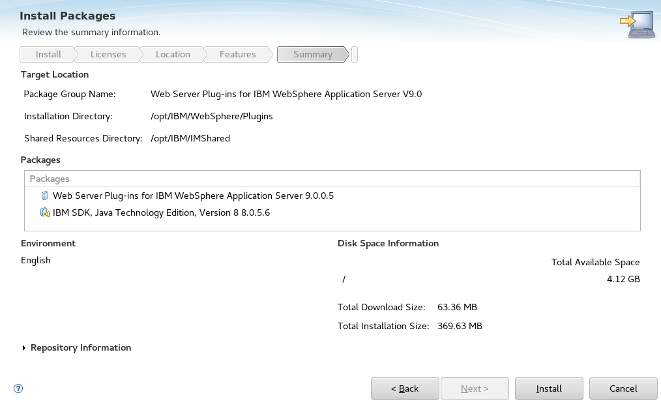Screen dimensions: 661x408
Task: Click the 63.36 MB download size value
Action: [457, 307]
